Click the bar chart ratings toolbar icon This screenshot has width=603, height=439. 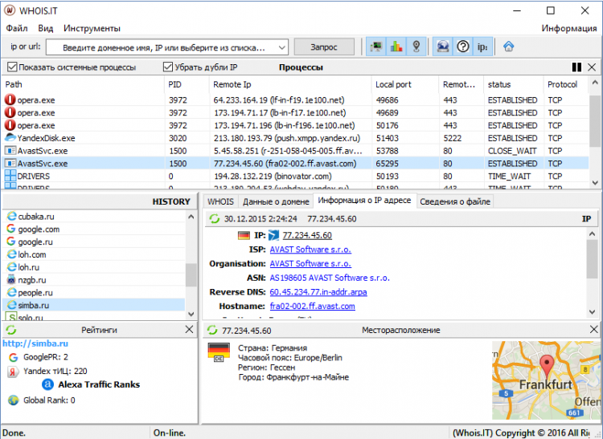pyautogui.click(x=396, y=47)
